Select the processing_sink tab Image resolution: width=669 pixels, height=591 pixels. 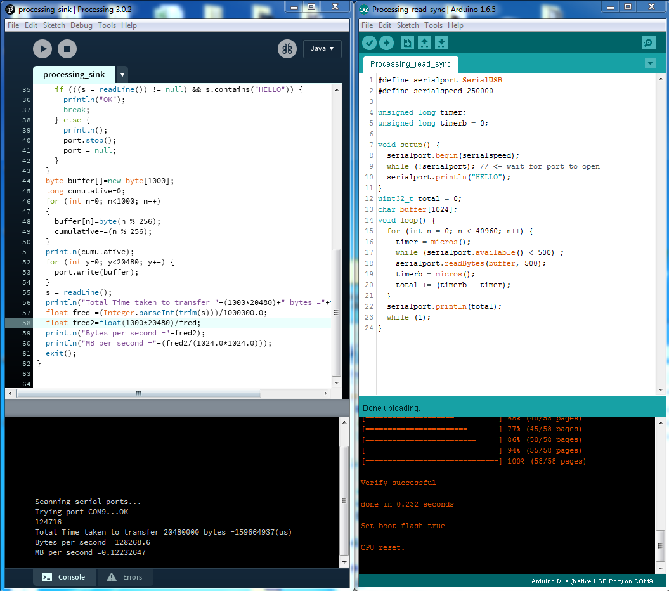pos(73,74)
